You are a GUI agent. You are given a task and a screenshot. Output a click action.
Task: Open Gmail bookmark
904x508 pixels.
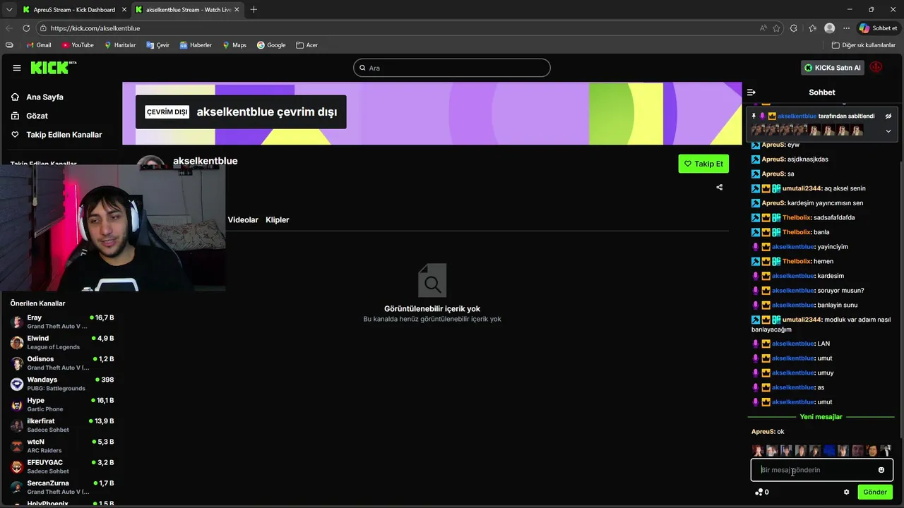(x=38, y=45)
